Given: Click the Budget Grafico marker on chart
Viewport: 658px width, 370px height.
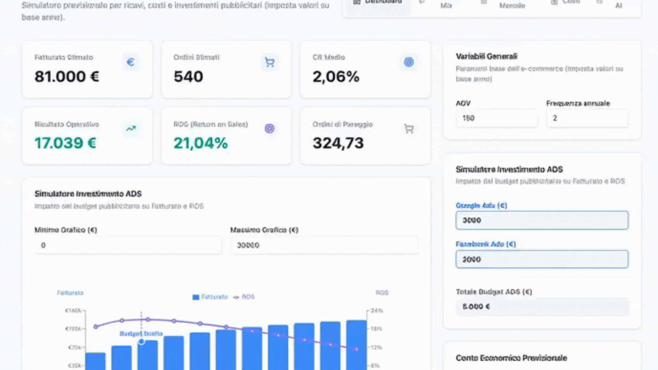Looking at the screenshot, I should point(142,341).
